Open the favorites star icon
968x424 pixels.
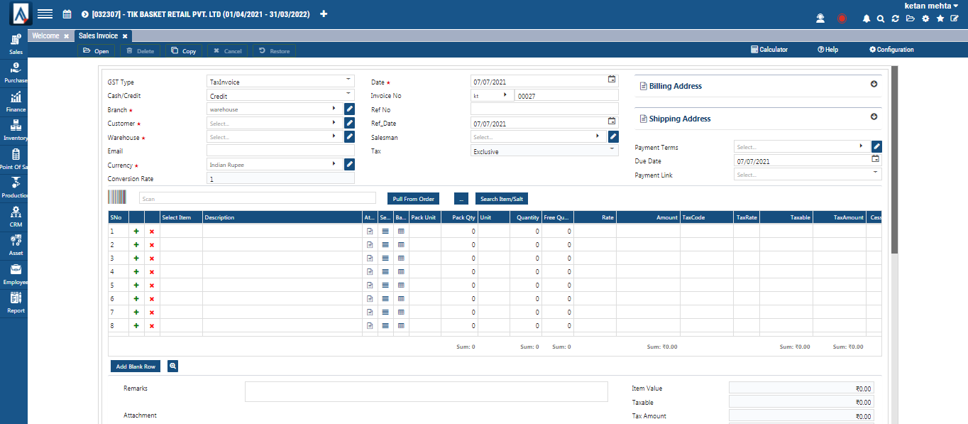coord(939,18)
